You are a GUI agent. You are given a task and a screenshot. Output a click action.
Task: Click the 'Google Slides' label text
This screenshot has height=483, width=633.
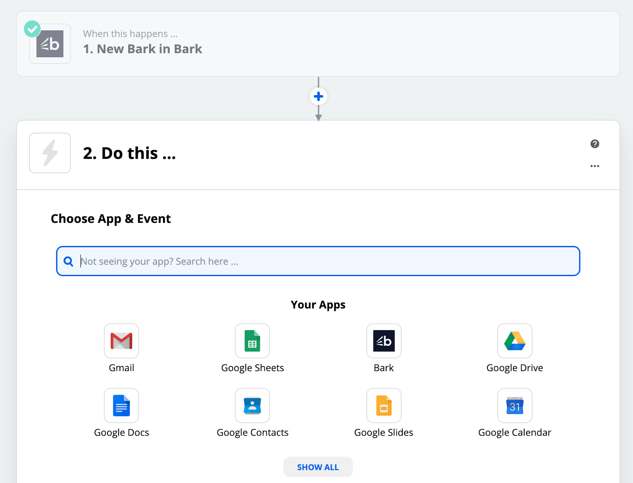point(384,433)
